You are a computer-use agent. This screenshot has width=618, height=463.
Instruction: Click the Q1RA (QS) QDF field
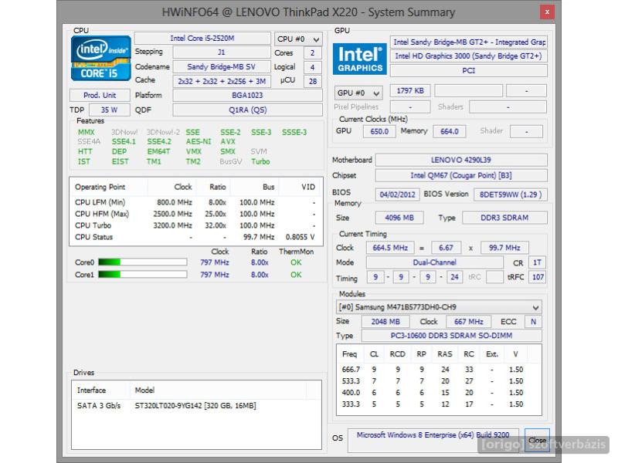coord(247,110)
